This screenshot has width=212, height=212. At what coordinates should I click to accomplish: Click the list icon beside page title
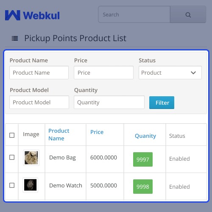click(x=15, y=38)
